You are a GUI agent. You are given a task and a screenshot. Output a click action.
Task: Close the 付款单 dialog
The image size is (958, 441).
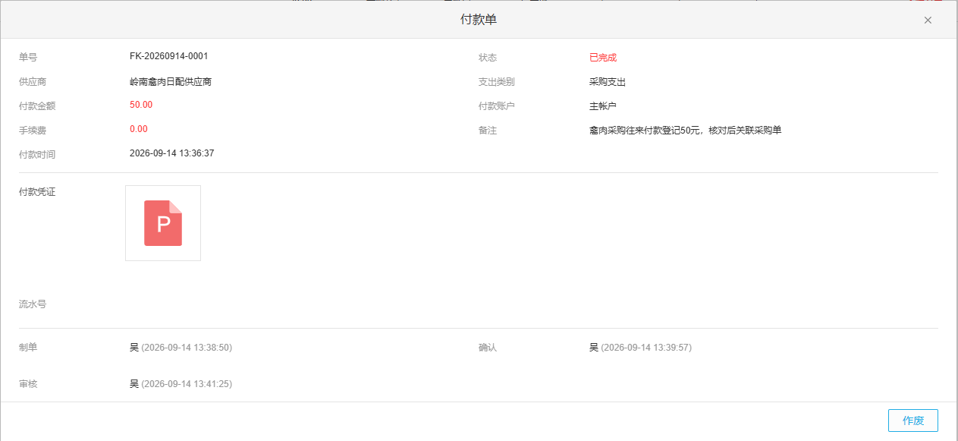pyautogui.click(x=928, y=20)
